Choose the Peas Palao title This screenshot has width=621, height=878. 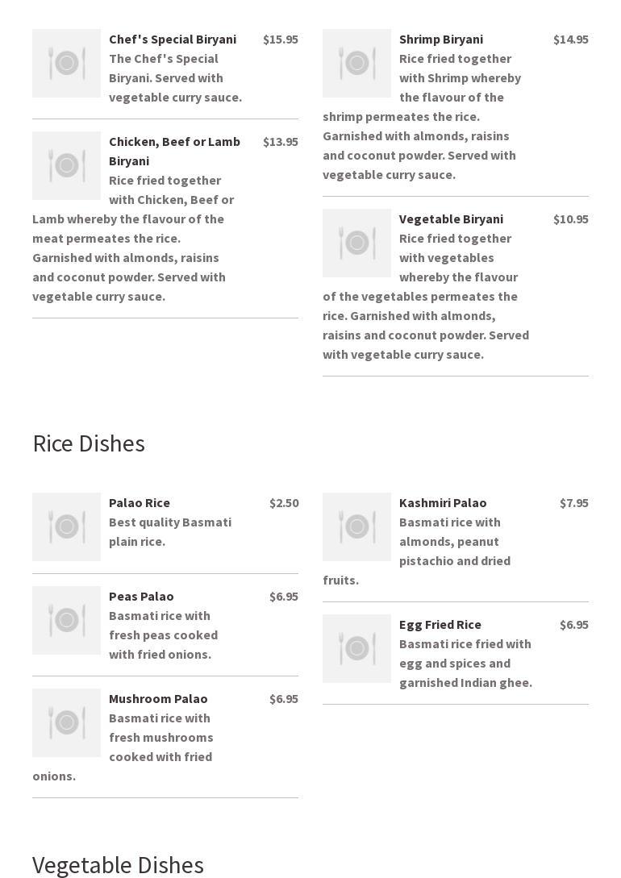coord(141,597)
